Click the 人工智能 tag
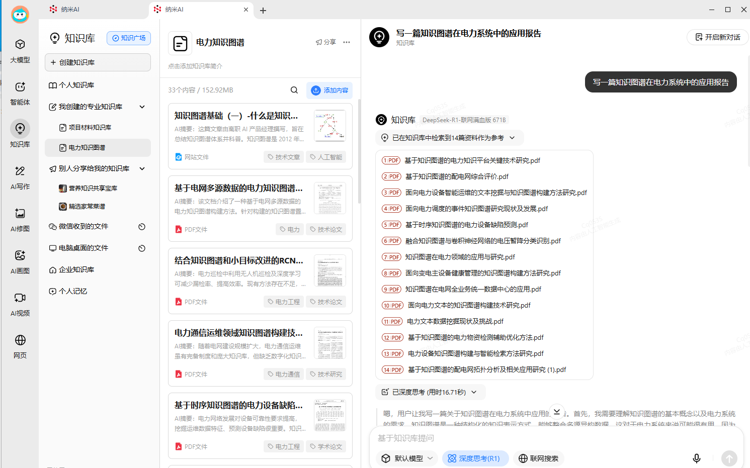This screenshot has height=468, width=750. pos(326,157)
